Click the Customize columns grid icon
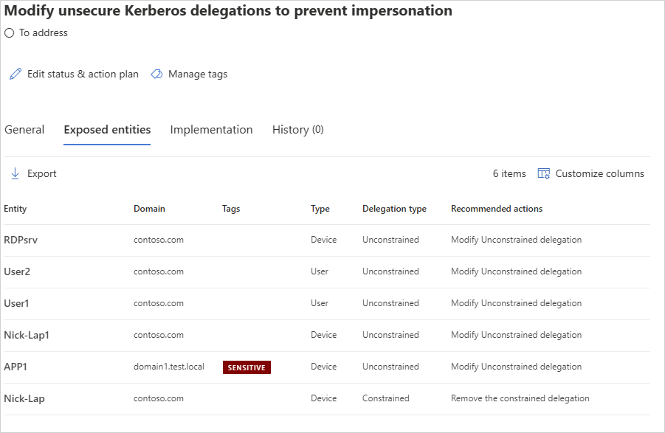 pyautogui.click(x=544, y=173)
